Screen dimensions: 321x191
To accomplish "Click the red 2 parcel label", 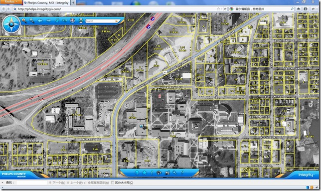I will point(160,96).
